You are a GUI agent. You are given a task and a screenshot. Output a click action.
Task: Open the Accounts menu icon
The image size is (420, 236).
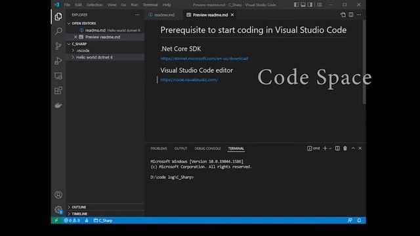[58, 195]
